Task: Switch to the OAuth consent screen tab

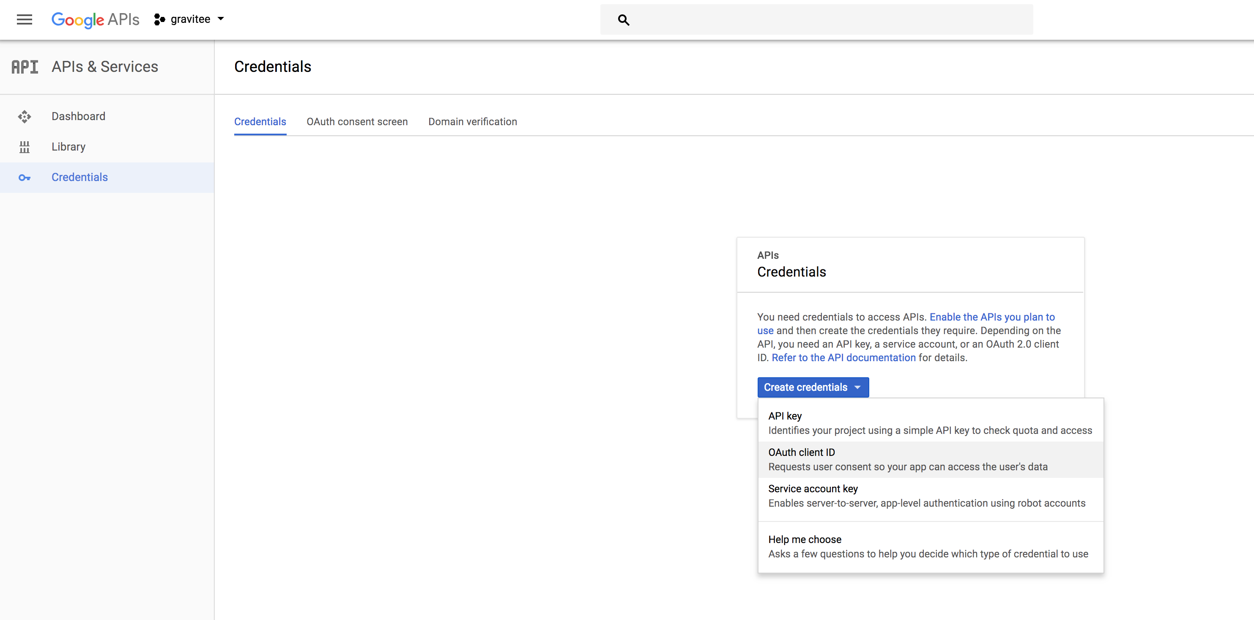Action: pyautogui.click(x=357, y=122)
